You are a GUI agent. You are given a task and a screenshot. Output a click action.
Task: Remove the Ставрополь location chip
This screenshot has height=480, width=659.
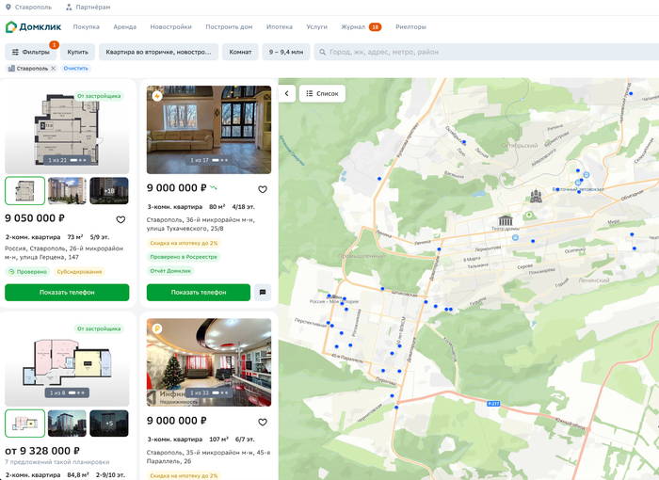click(x=54, y=69)
